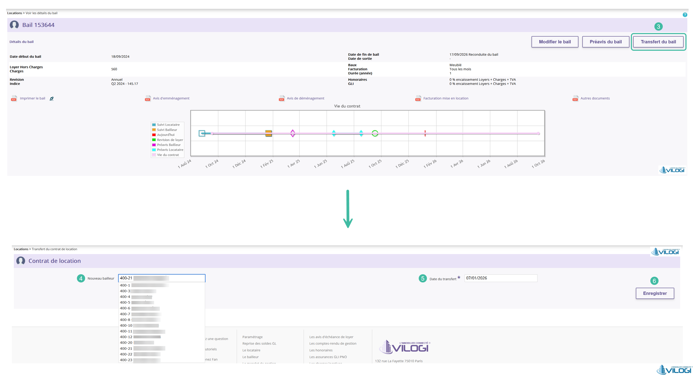The image size is (696, 378).
Task: Click the Revision de loyer green legend swatch
Action: 154,140
